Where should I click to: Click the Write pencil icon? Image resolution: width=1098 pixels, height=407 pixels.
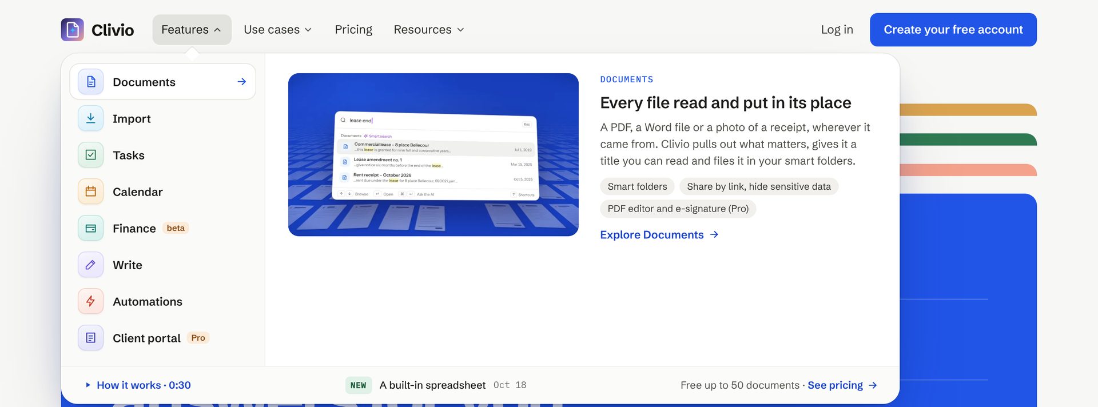(91, 265)
